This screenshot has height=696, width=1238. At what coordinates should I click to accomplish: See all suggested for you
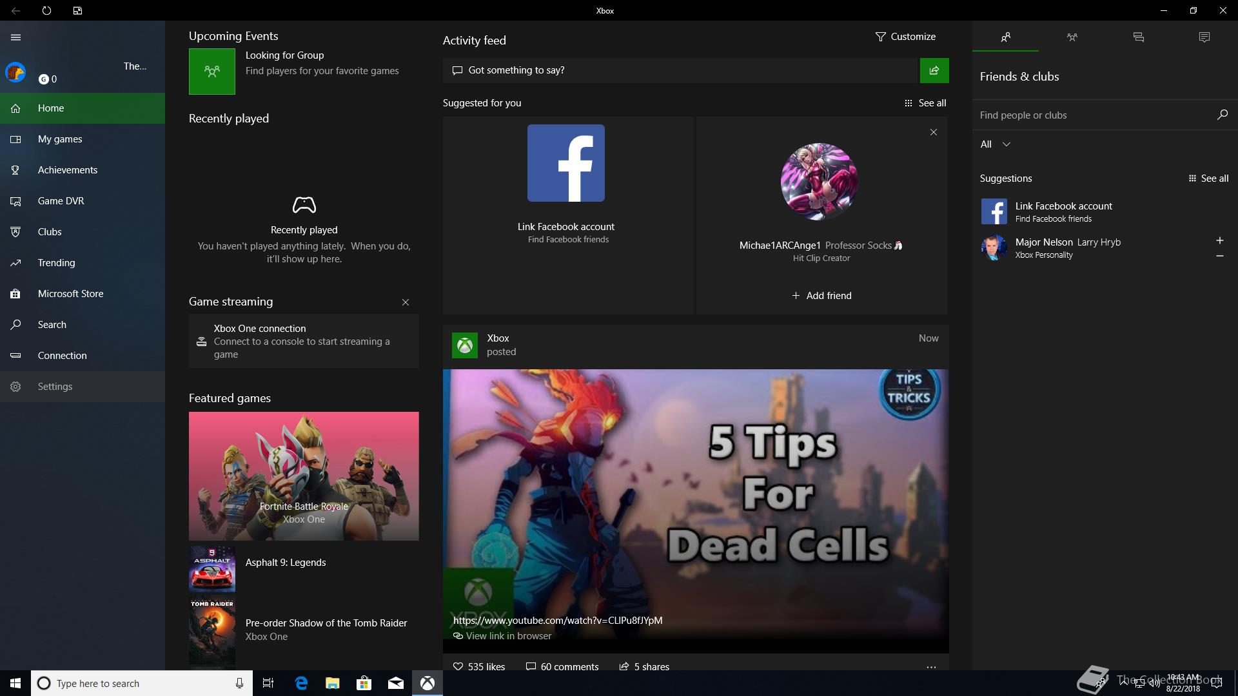925,103
